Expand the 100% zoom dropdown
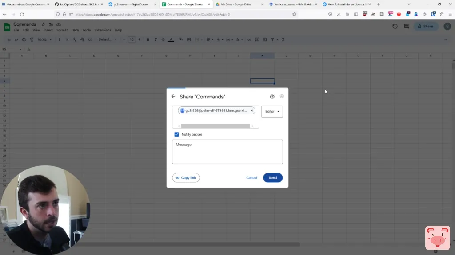The image size is (455, 255). pyautogui.click(x=44, y=39)
